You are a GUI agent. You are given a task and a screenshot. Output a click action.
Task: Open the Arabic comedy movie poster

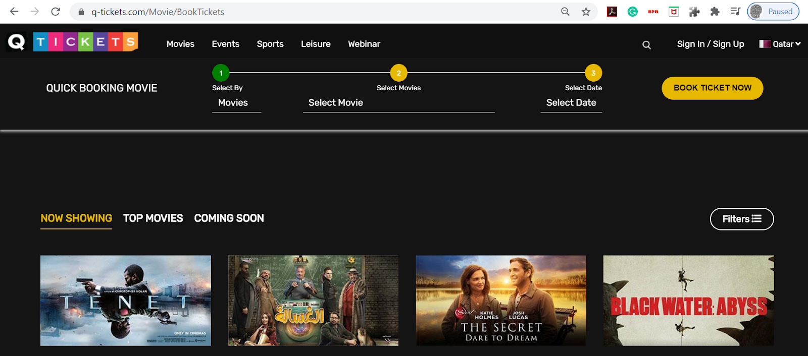point(313,301)
